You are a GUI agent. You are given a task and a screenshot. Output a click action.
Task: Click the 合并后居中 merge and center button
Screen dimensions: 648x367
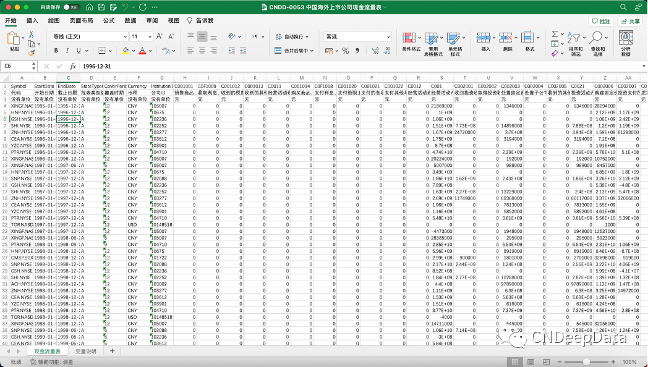click(294, 51)
